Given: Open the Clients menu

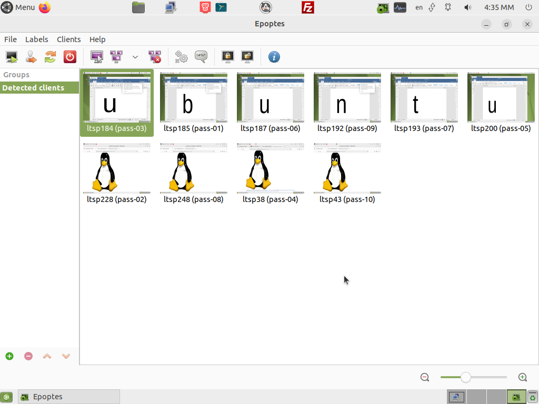Looking at the screenshot, I should pyautogui.click(x=68, y=39).
